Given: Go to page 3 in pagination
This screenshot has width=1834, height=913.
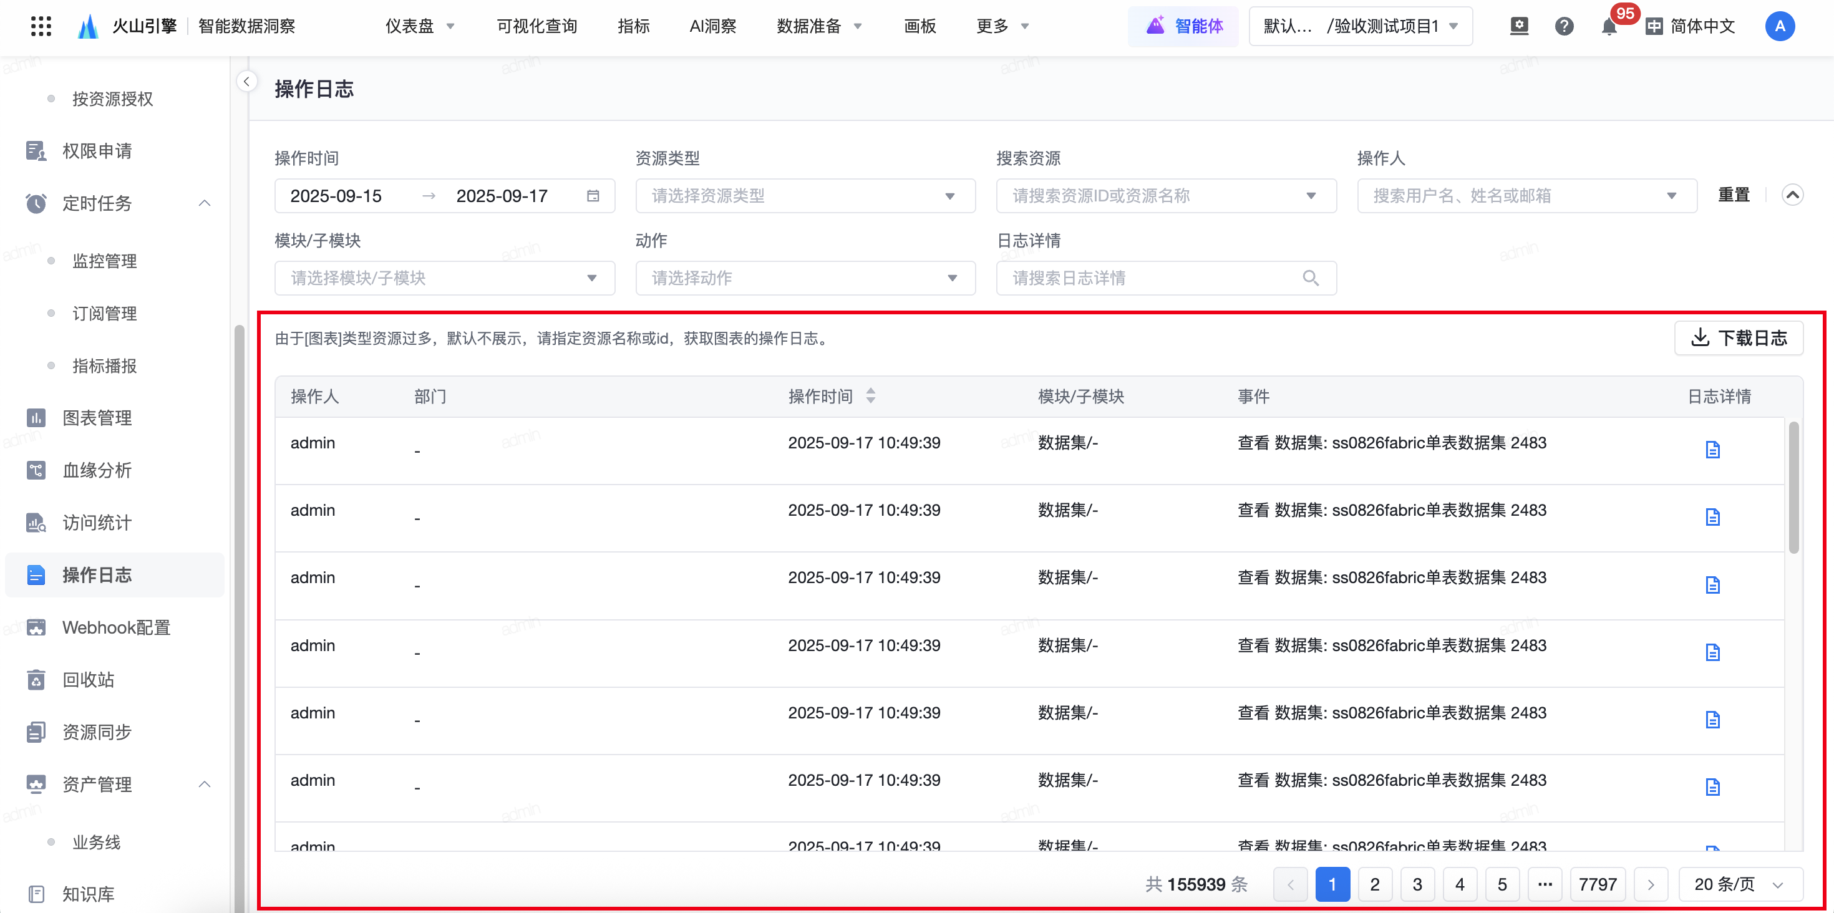Looking at the screenshot, I should (1417, 884).
